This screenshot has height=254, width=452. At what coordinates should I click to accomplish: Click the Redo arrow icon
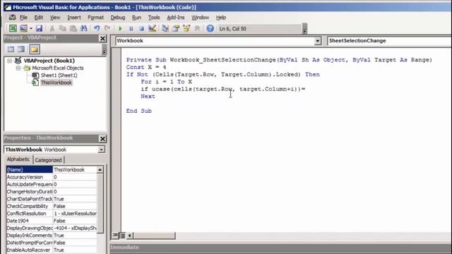click(x=107, y=28)
